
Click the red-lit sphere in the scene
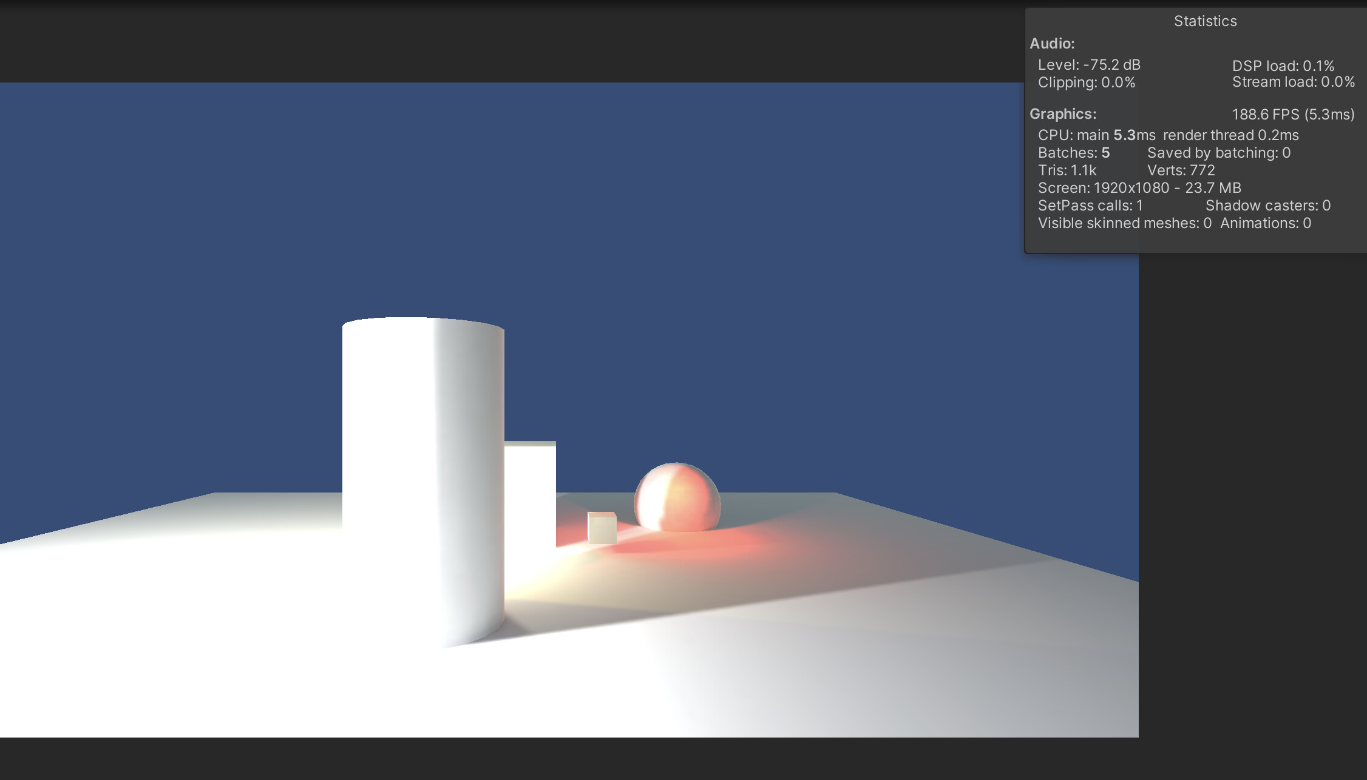(x=677, y=497)
